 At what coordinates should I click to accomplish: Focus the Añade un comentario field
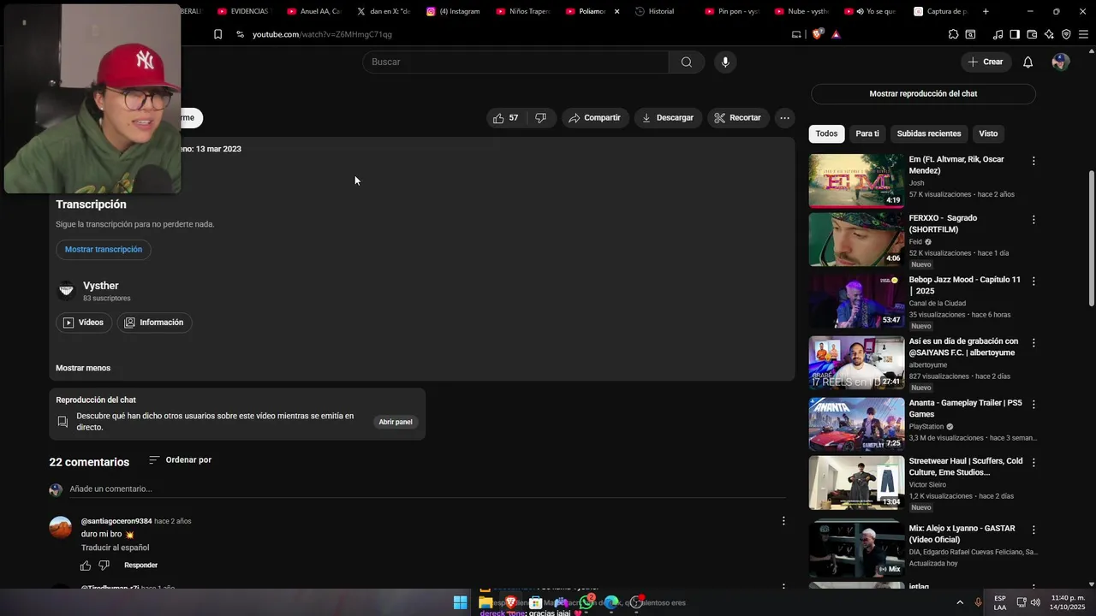tap(426, 489)
